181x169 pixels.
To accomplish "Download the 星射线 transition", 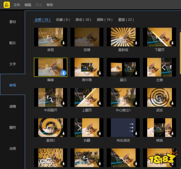I will pos(136,43).
